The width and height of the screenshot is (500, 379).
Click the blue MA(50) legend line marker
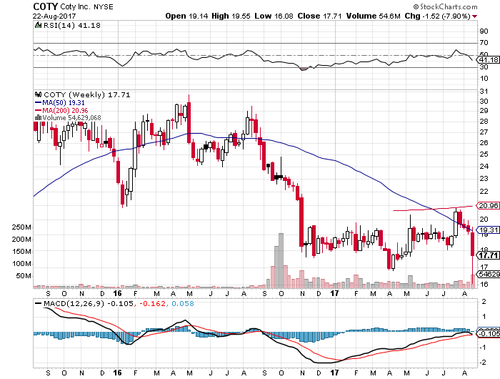tap(39, 102)
